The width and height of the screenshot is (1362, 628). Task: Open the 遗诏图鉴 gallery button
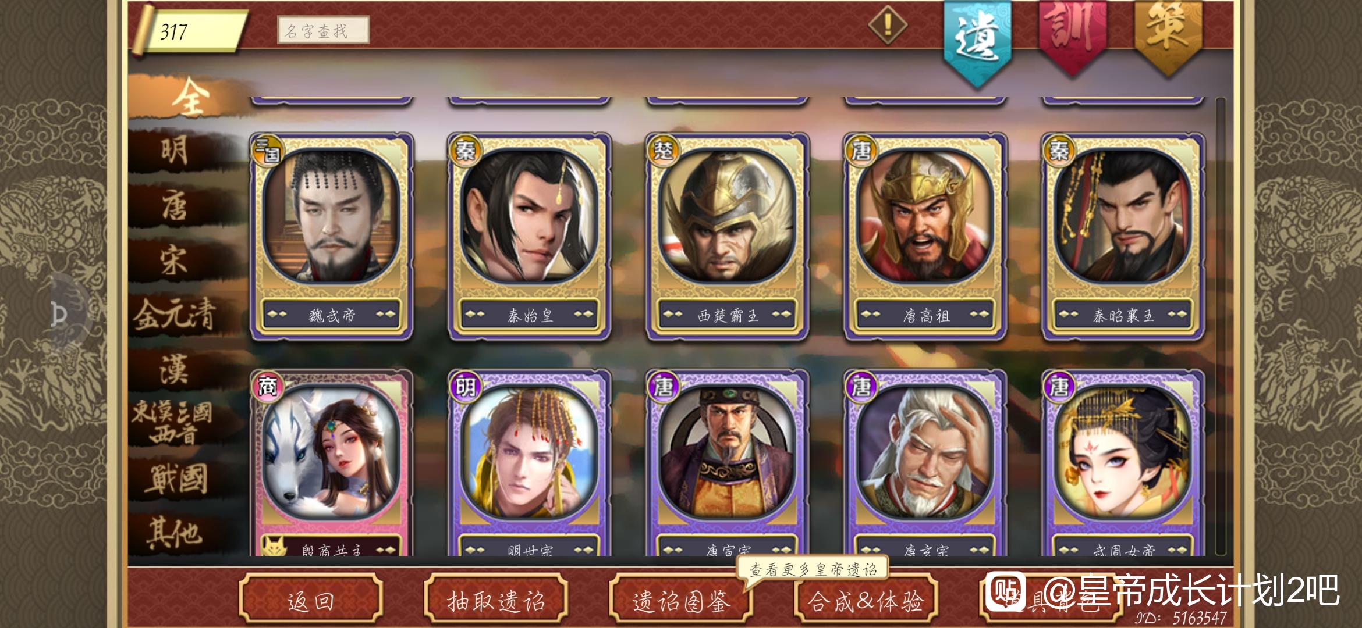[x=681, y=600]
